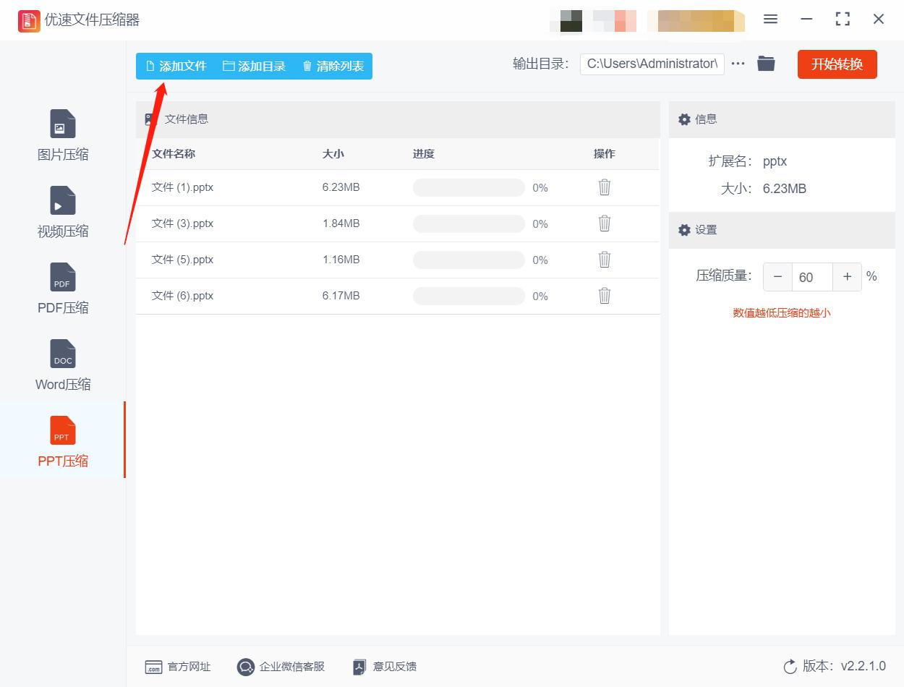Select the 视频压缩 video compression tool
The height and width of the screenshot is (687, 904).
pos(62,211)
